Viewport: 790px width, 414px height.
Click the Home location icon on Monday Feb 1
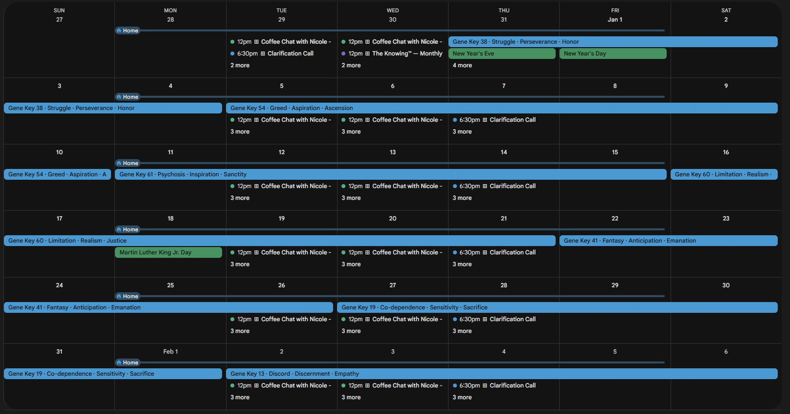click(119, 362)
